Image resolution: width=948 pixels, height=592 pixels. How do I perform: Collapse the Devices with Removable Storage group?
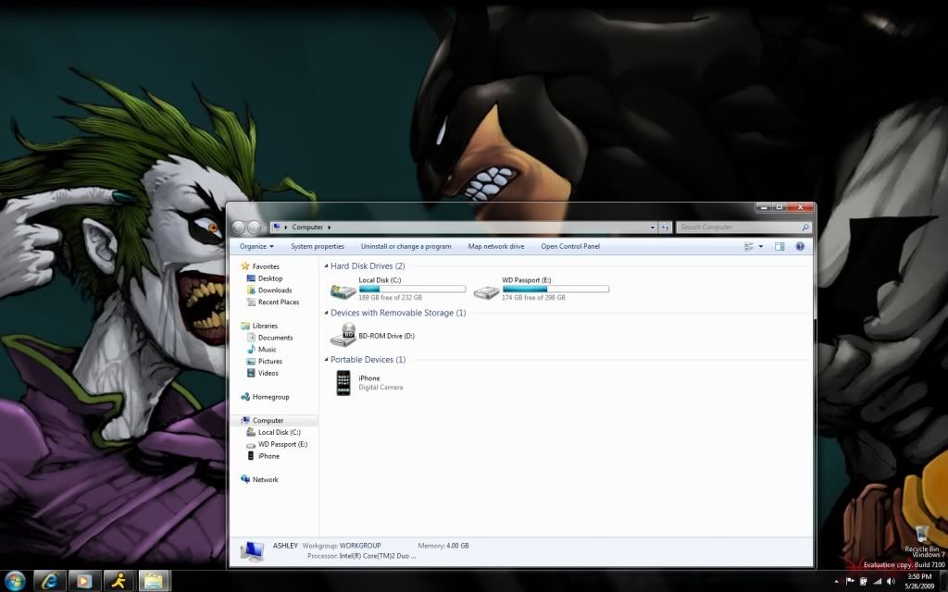327,313
